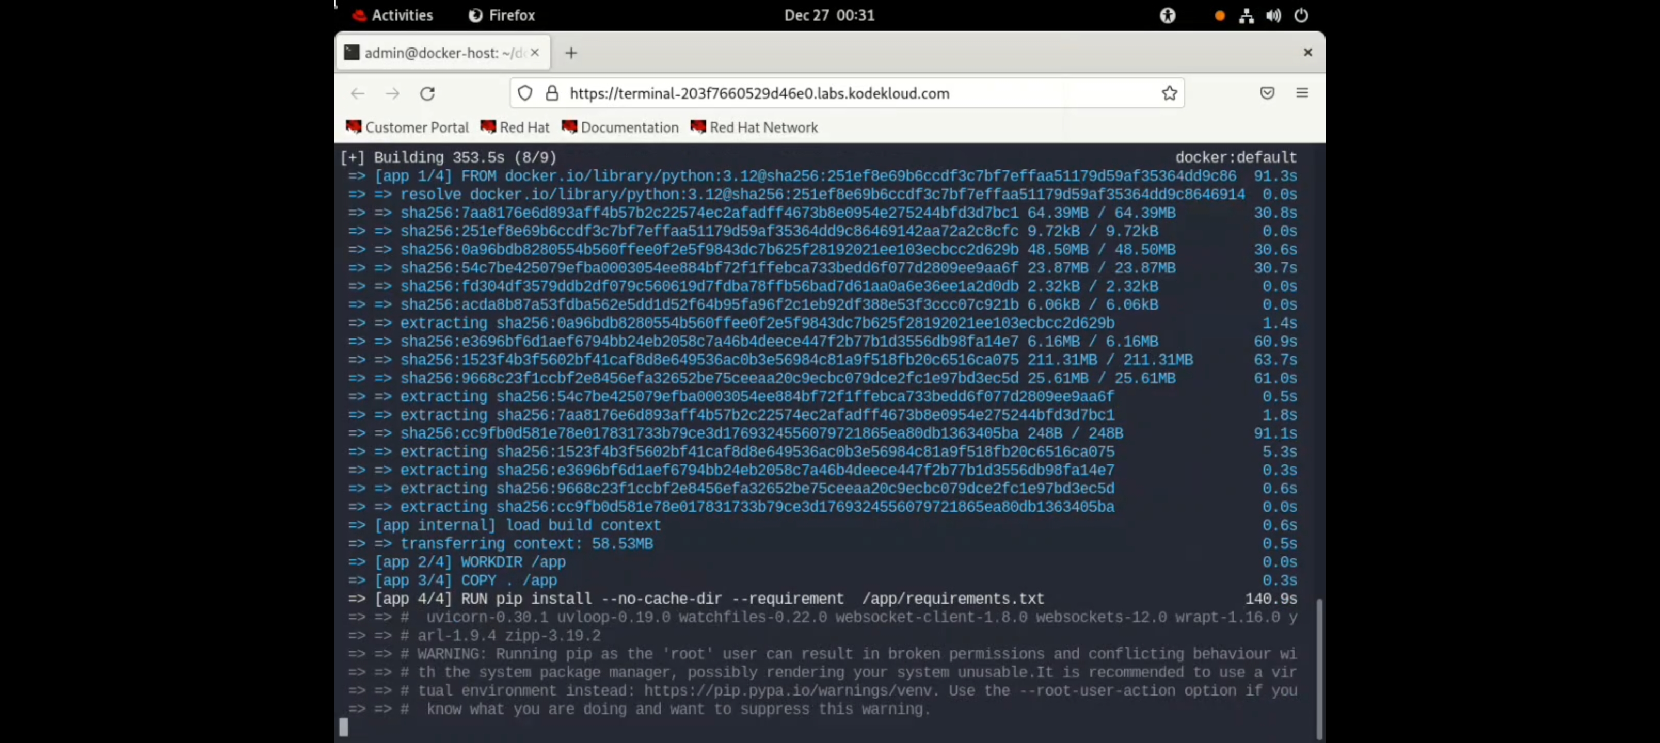
Task: Open the Firefox hamburger application menu
Action: click(1301, 93)
